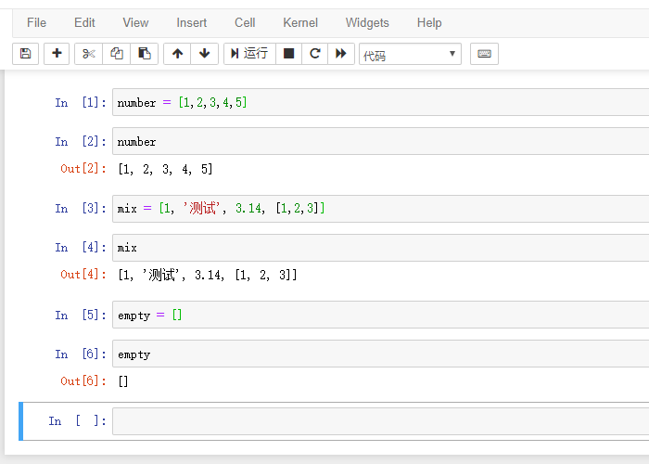The height and width of the screenshot is (464, 649).
Task: Open the Insert menu
Action: 192,22
